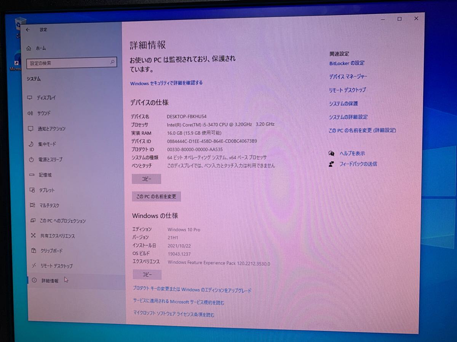
Task: Click the search magnifier icon
Action: (112, 62)
